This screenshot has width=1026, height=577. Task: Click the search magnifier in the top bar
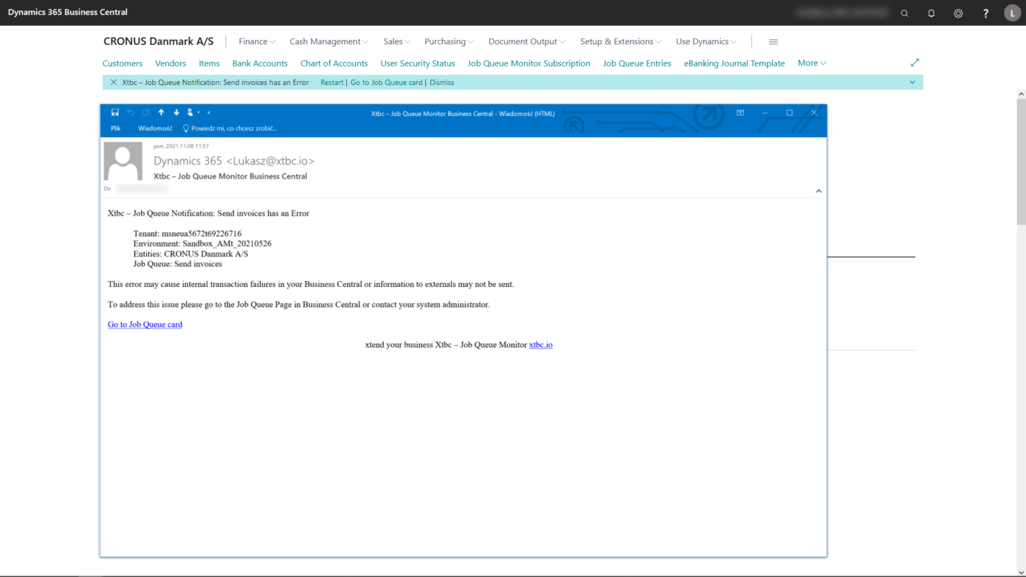(x=904, y=13)
